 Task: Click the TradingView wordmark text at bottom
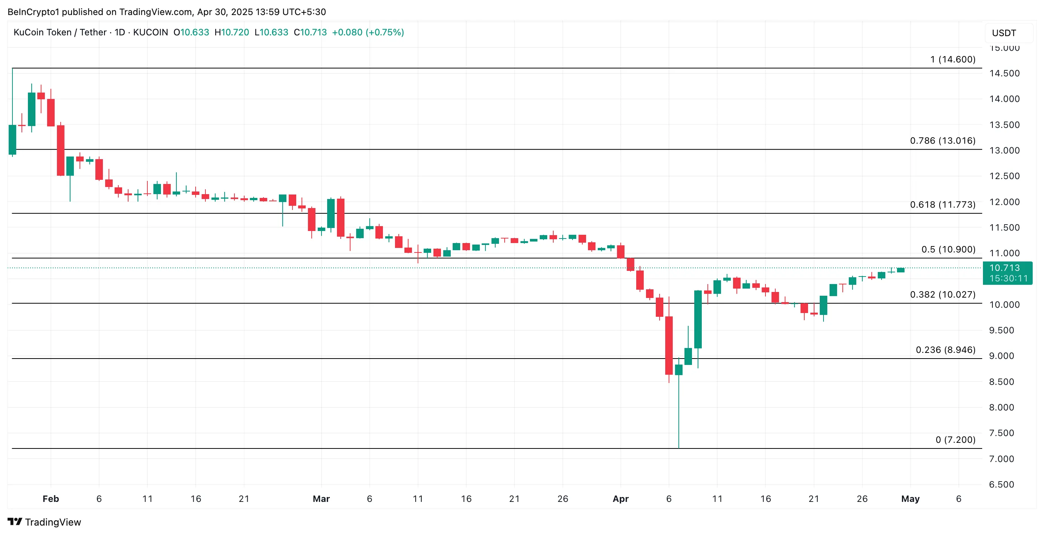pyautogui.click(x=53, y=522)
